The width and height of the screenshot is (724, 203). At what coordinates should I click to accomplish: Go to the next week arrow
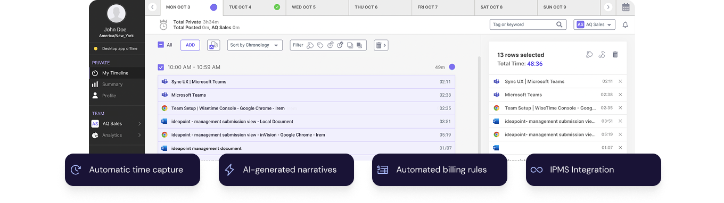tap(608, 7)
